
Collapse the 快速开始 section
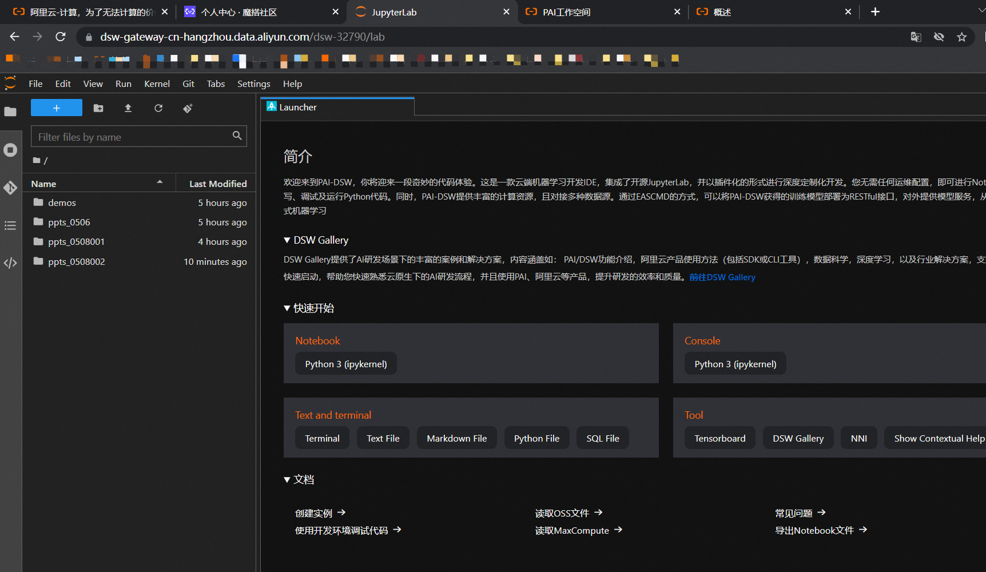287,308
